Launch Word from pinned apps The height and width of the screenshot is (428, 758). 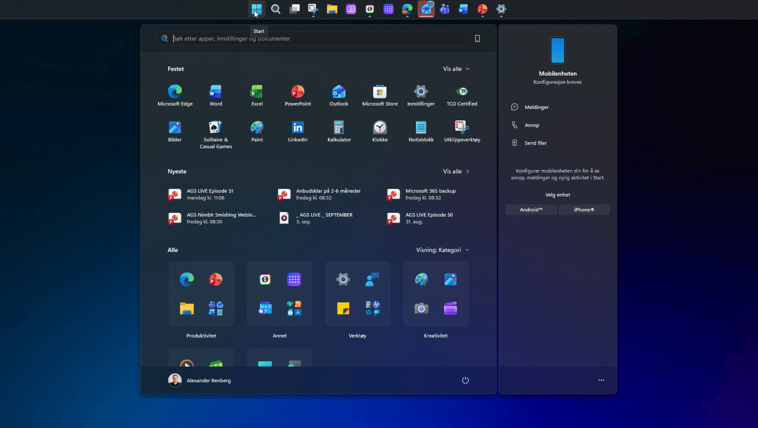[216, 96]
